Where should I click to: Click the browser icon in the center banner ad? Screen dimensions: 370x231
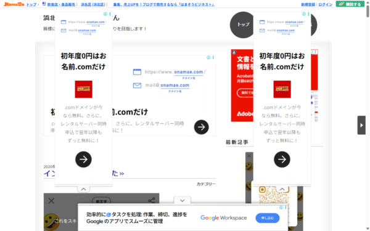[x=137, y=72]
